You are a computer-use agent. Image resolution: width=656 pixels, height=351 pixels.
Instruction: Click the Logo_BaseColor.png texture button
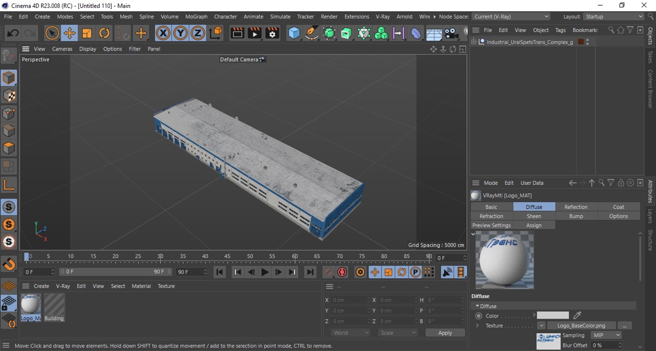pyautogui.click(x=581, y=326)
